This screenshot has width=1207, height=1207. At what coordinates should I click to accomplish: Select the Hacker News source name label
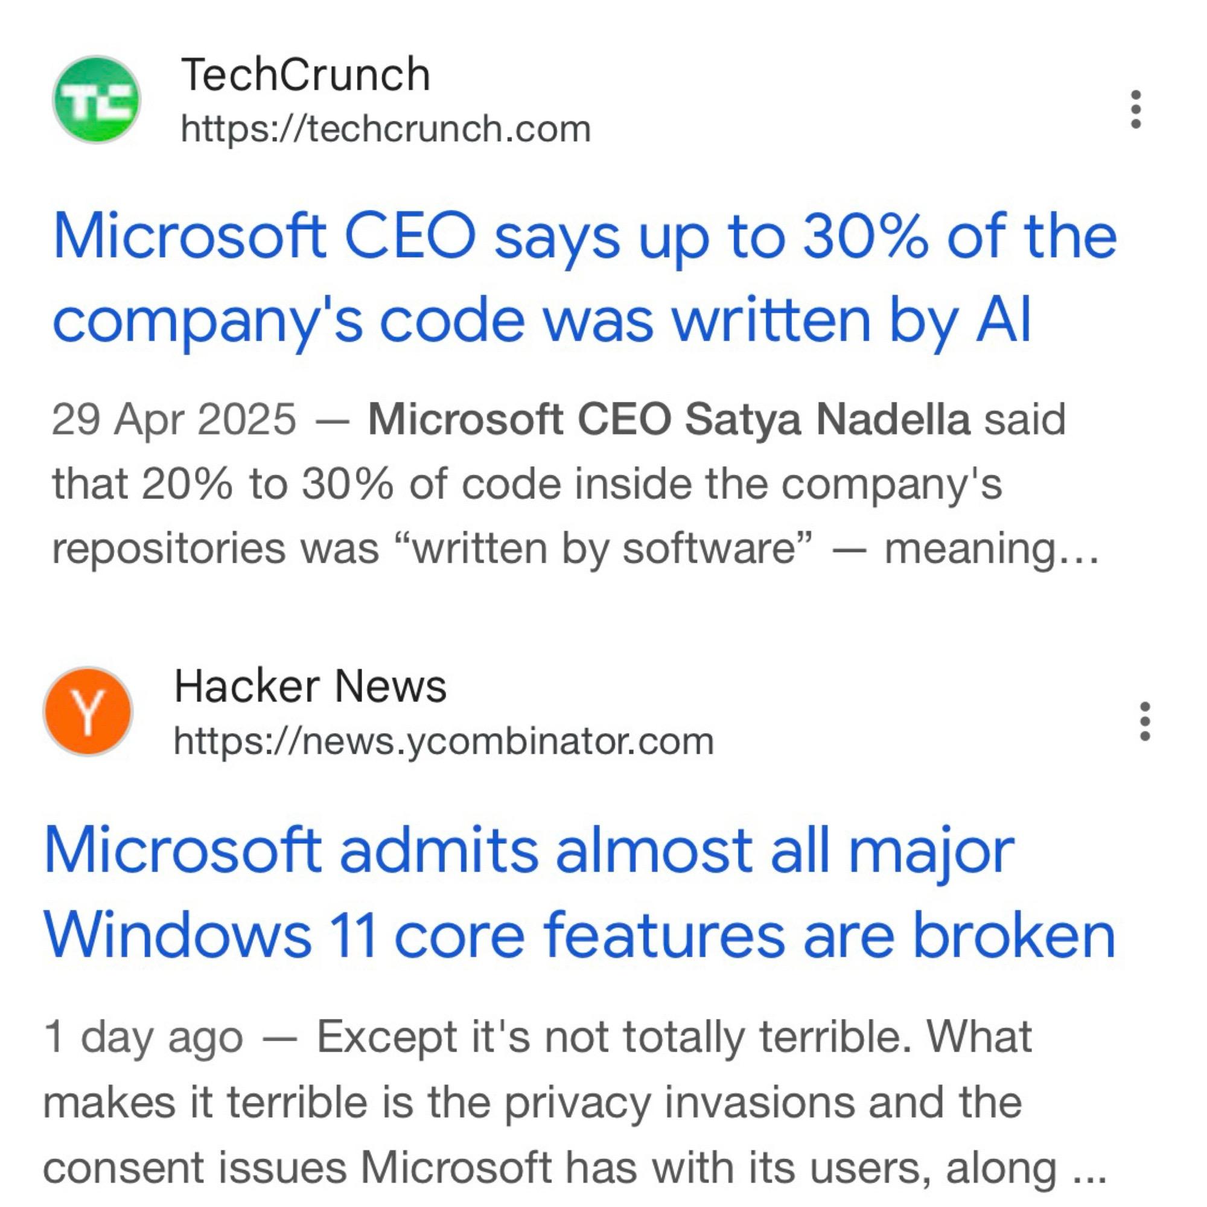pos(309,687)
